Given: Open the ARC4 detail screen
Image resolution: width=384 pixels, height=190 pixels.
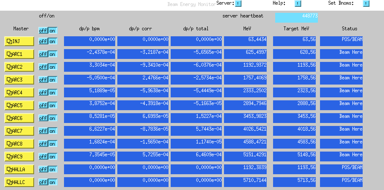Looking at the screenshot, I should (19, 92).
